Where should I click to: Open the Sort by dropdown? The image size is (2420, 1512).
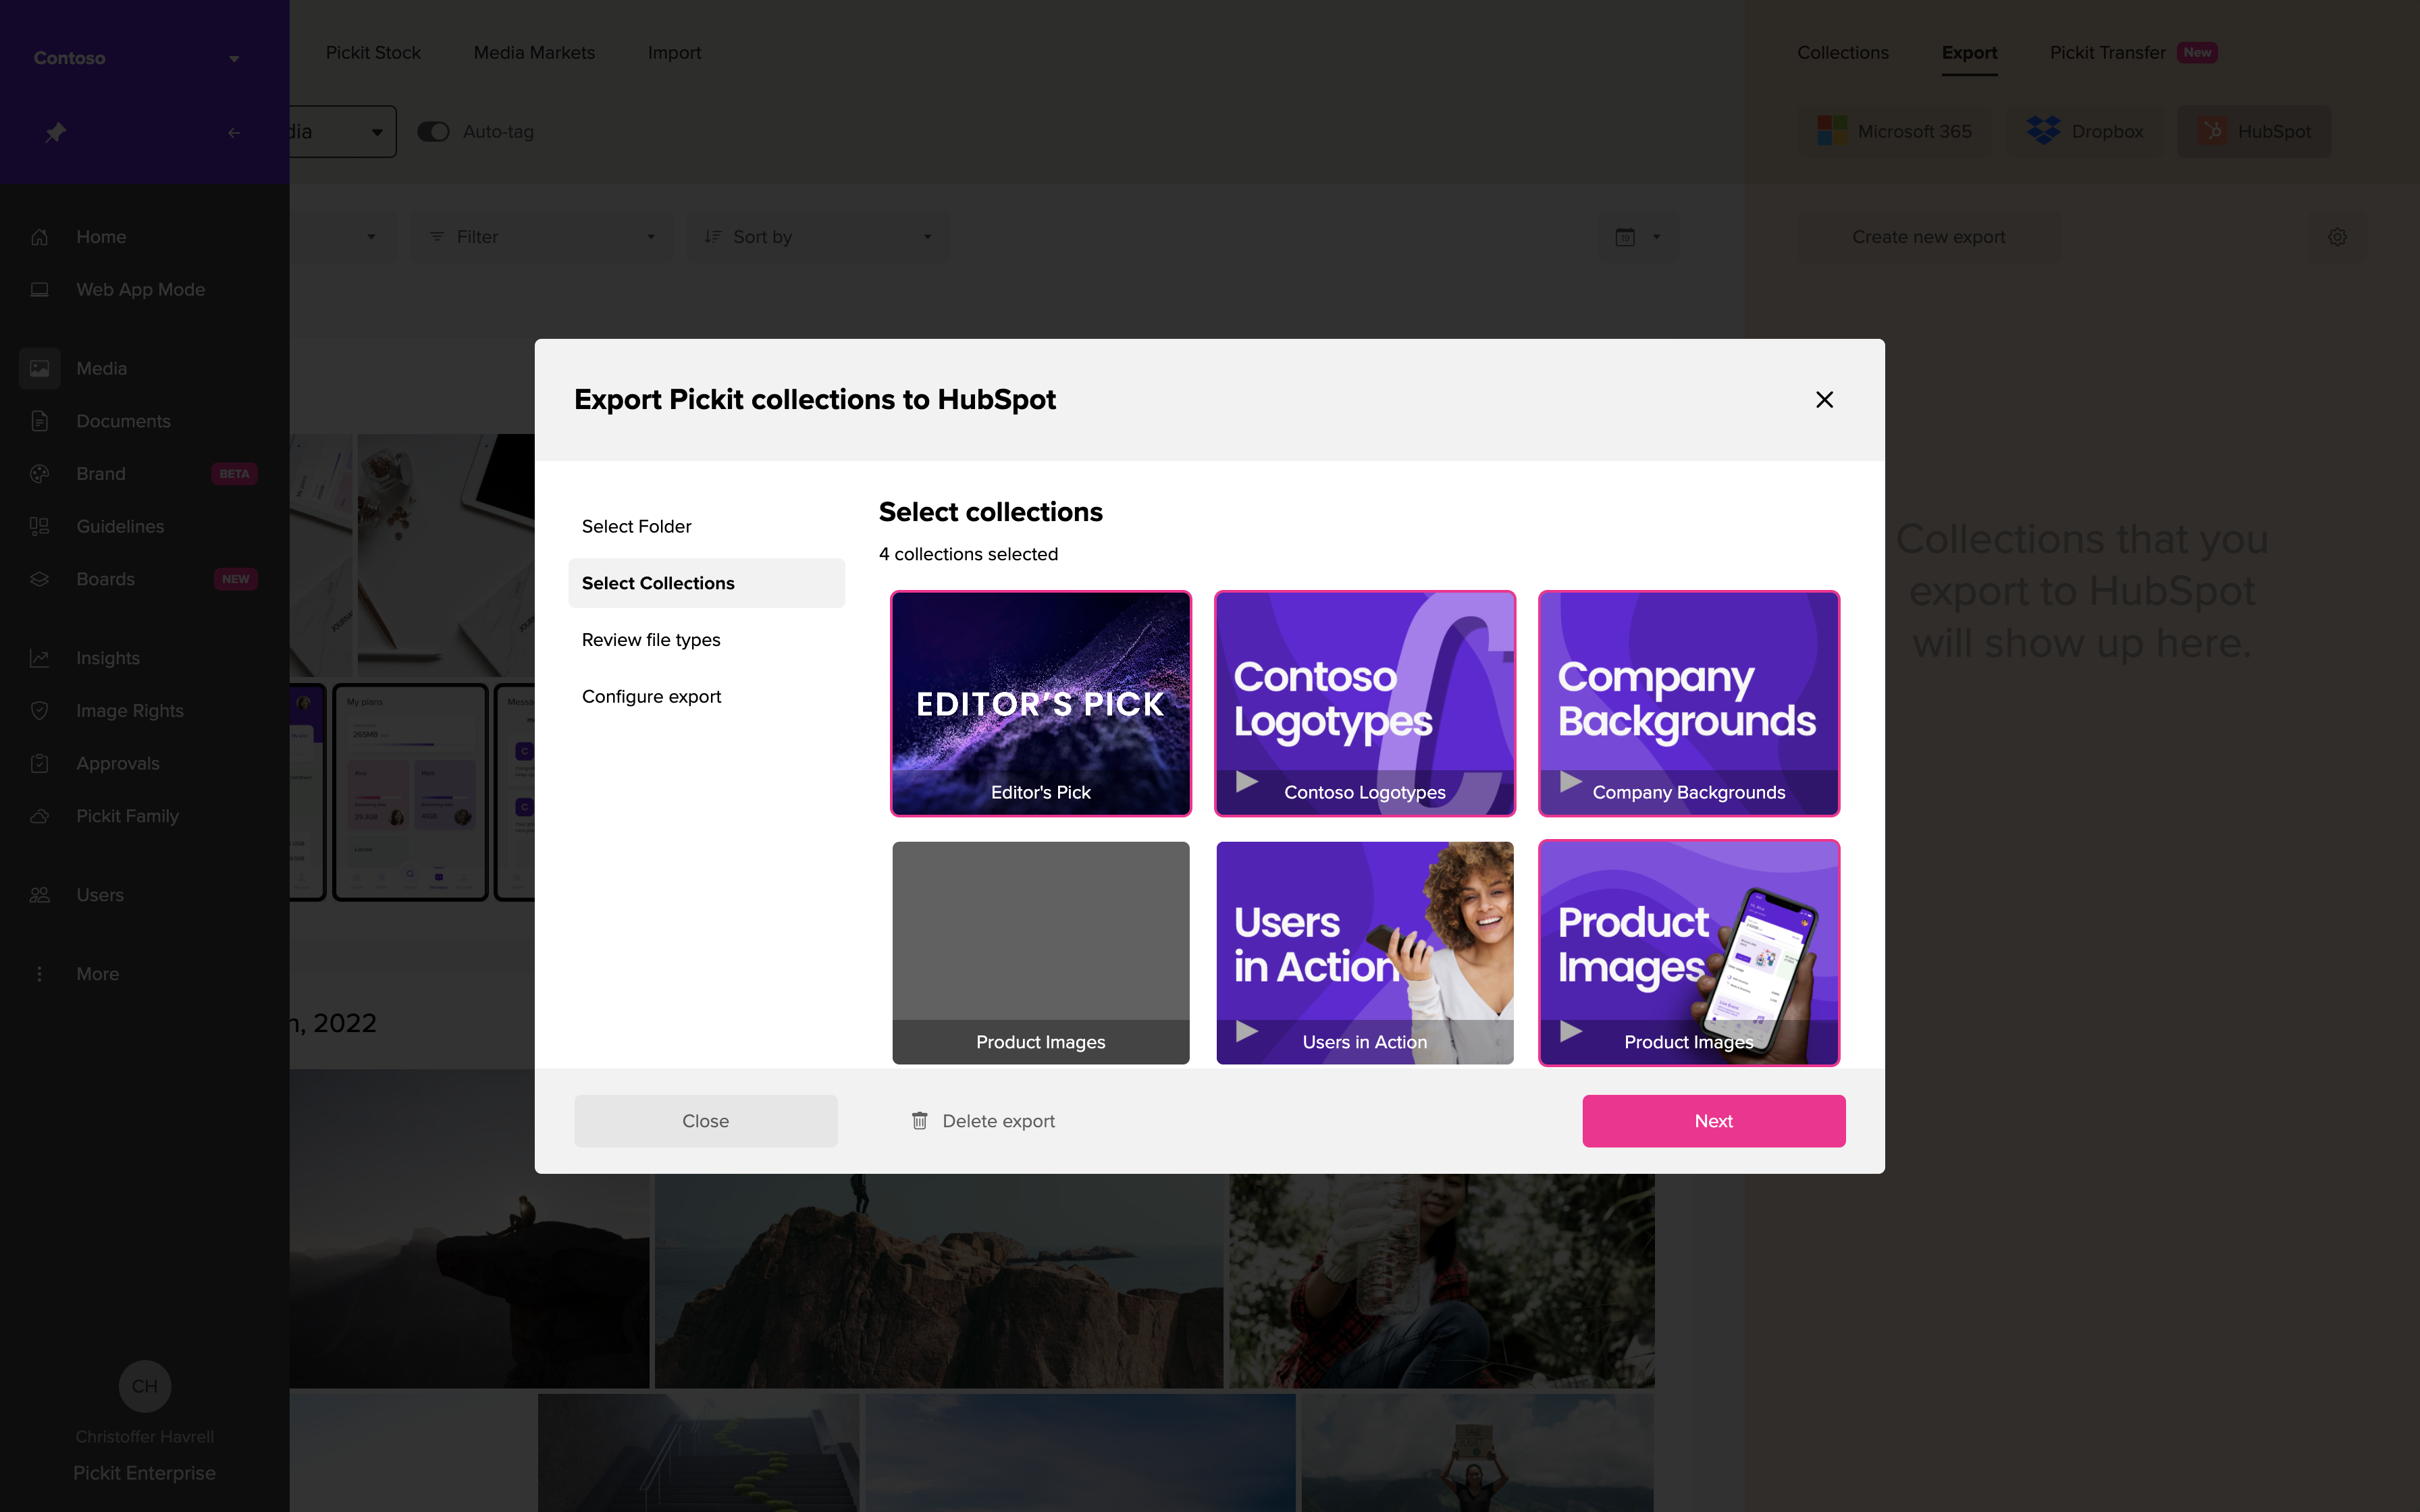tap(818, 237)
